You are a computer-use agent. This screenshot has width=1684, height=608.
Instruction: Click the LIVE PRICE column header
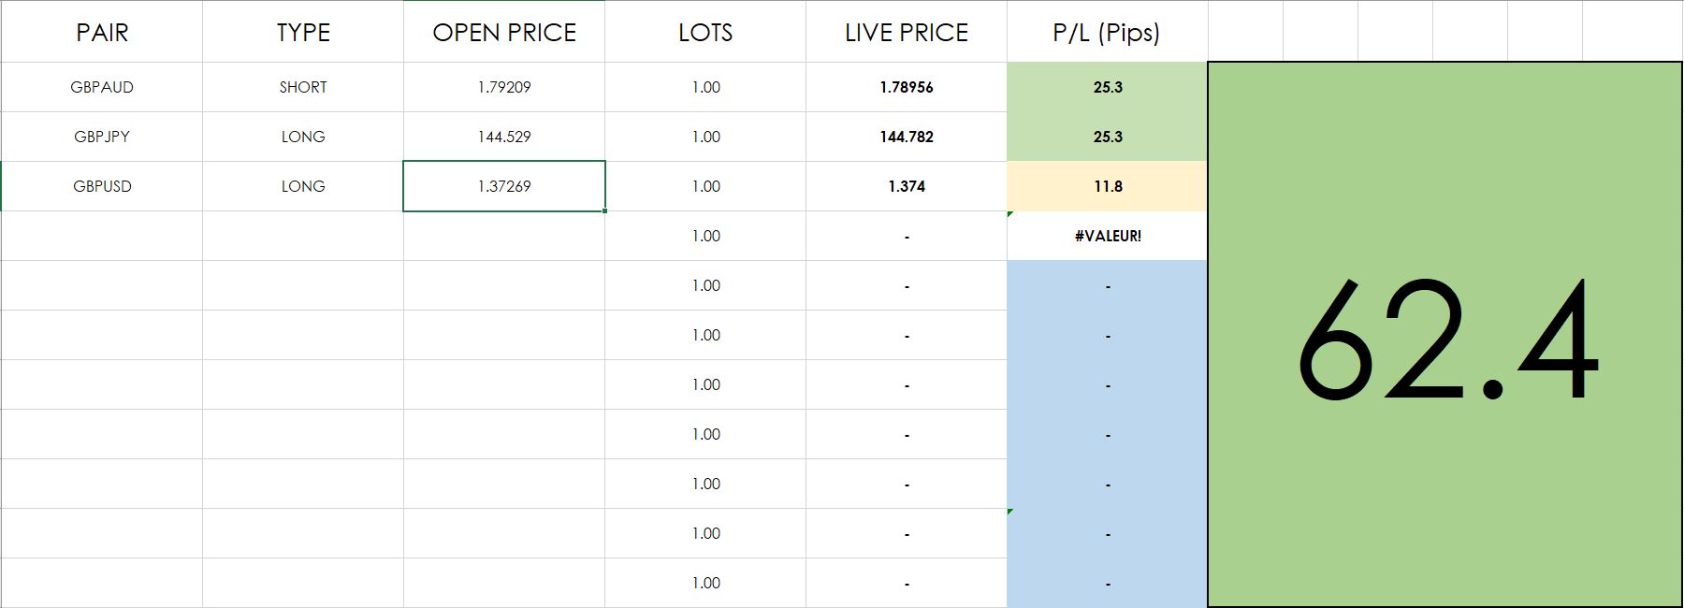pos(907,33)
